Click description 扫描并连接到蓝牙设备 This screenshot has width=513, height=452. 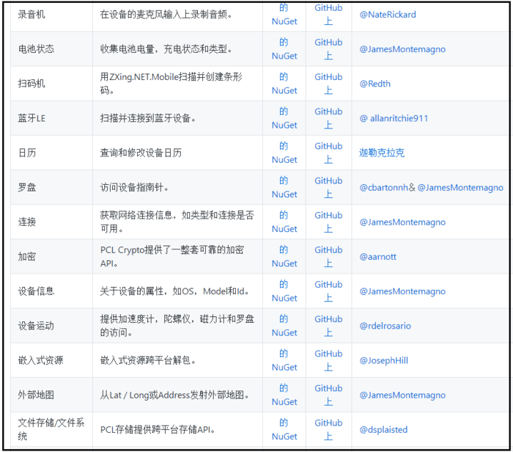(148, 119)
